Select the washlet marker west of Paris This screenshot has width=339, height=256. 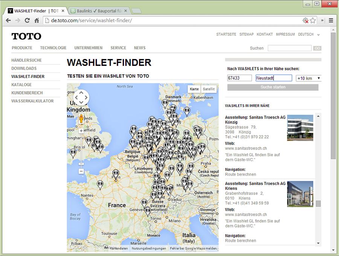coord(100,185)
